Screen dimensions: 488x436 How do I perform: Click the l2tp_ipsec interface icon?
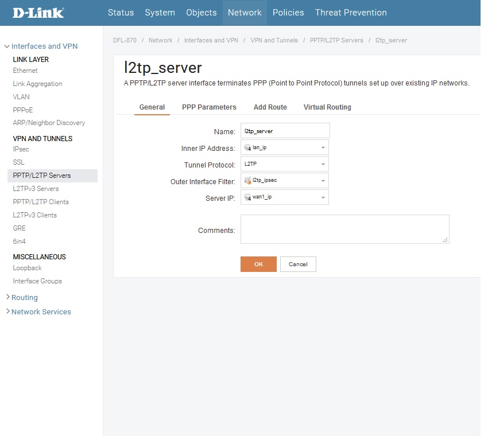pyautogui.click(x=247, y=181)
